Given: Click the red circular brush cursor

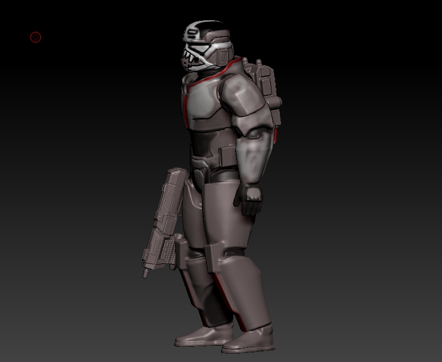Looking at the screenshot, I should coord(36,37).
